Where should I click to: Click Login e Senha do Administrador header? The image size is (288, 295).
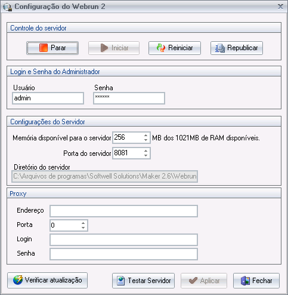144,72
